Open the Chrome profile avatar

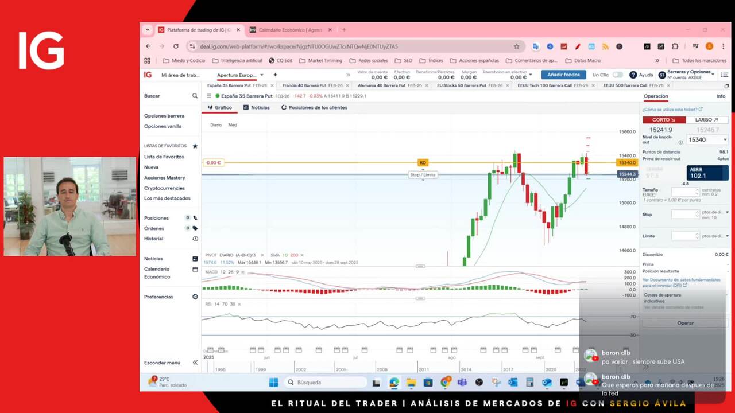tap(710, 46)
